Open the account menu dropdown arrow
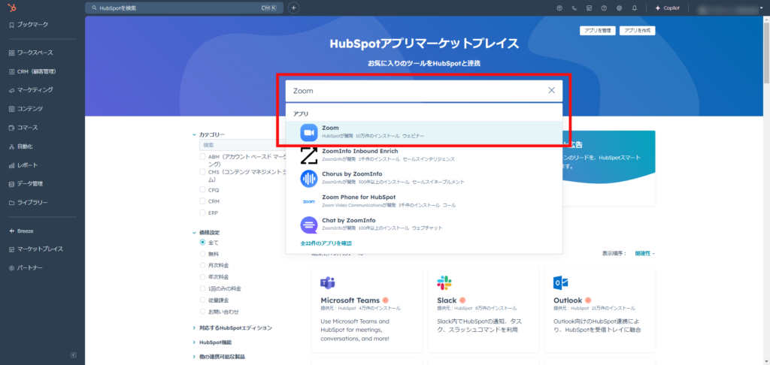The image size is (770, 365). [761, 8]
